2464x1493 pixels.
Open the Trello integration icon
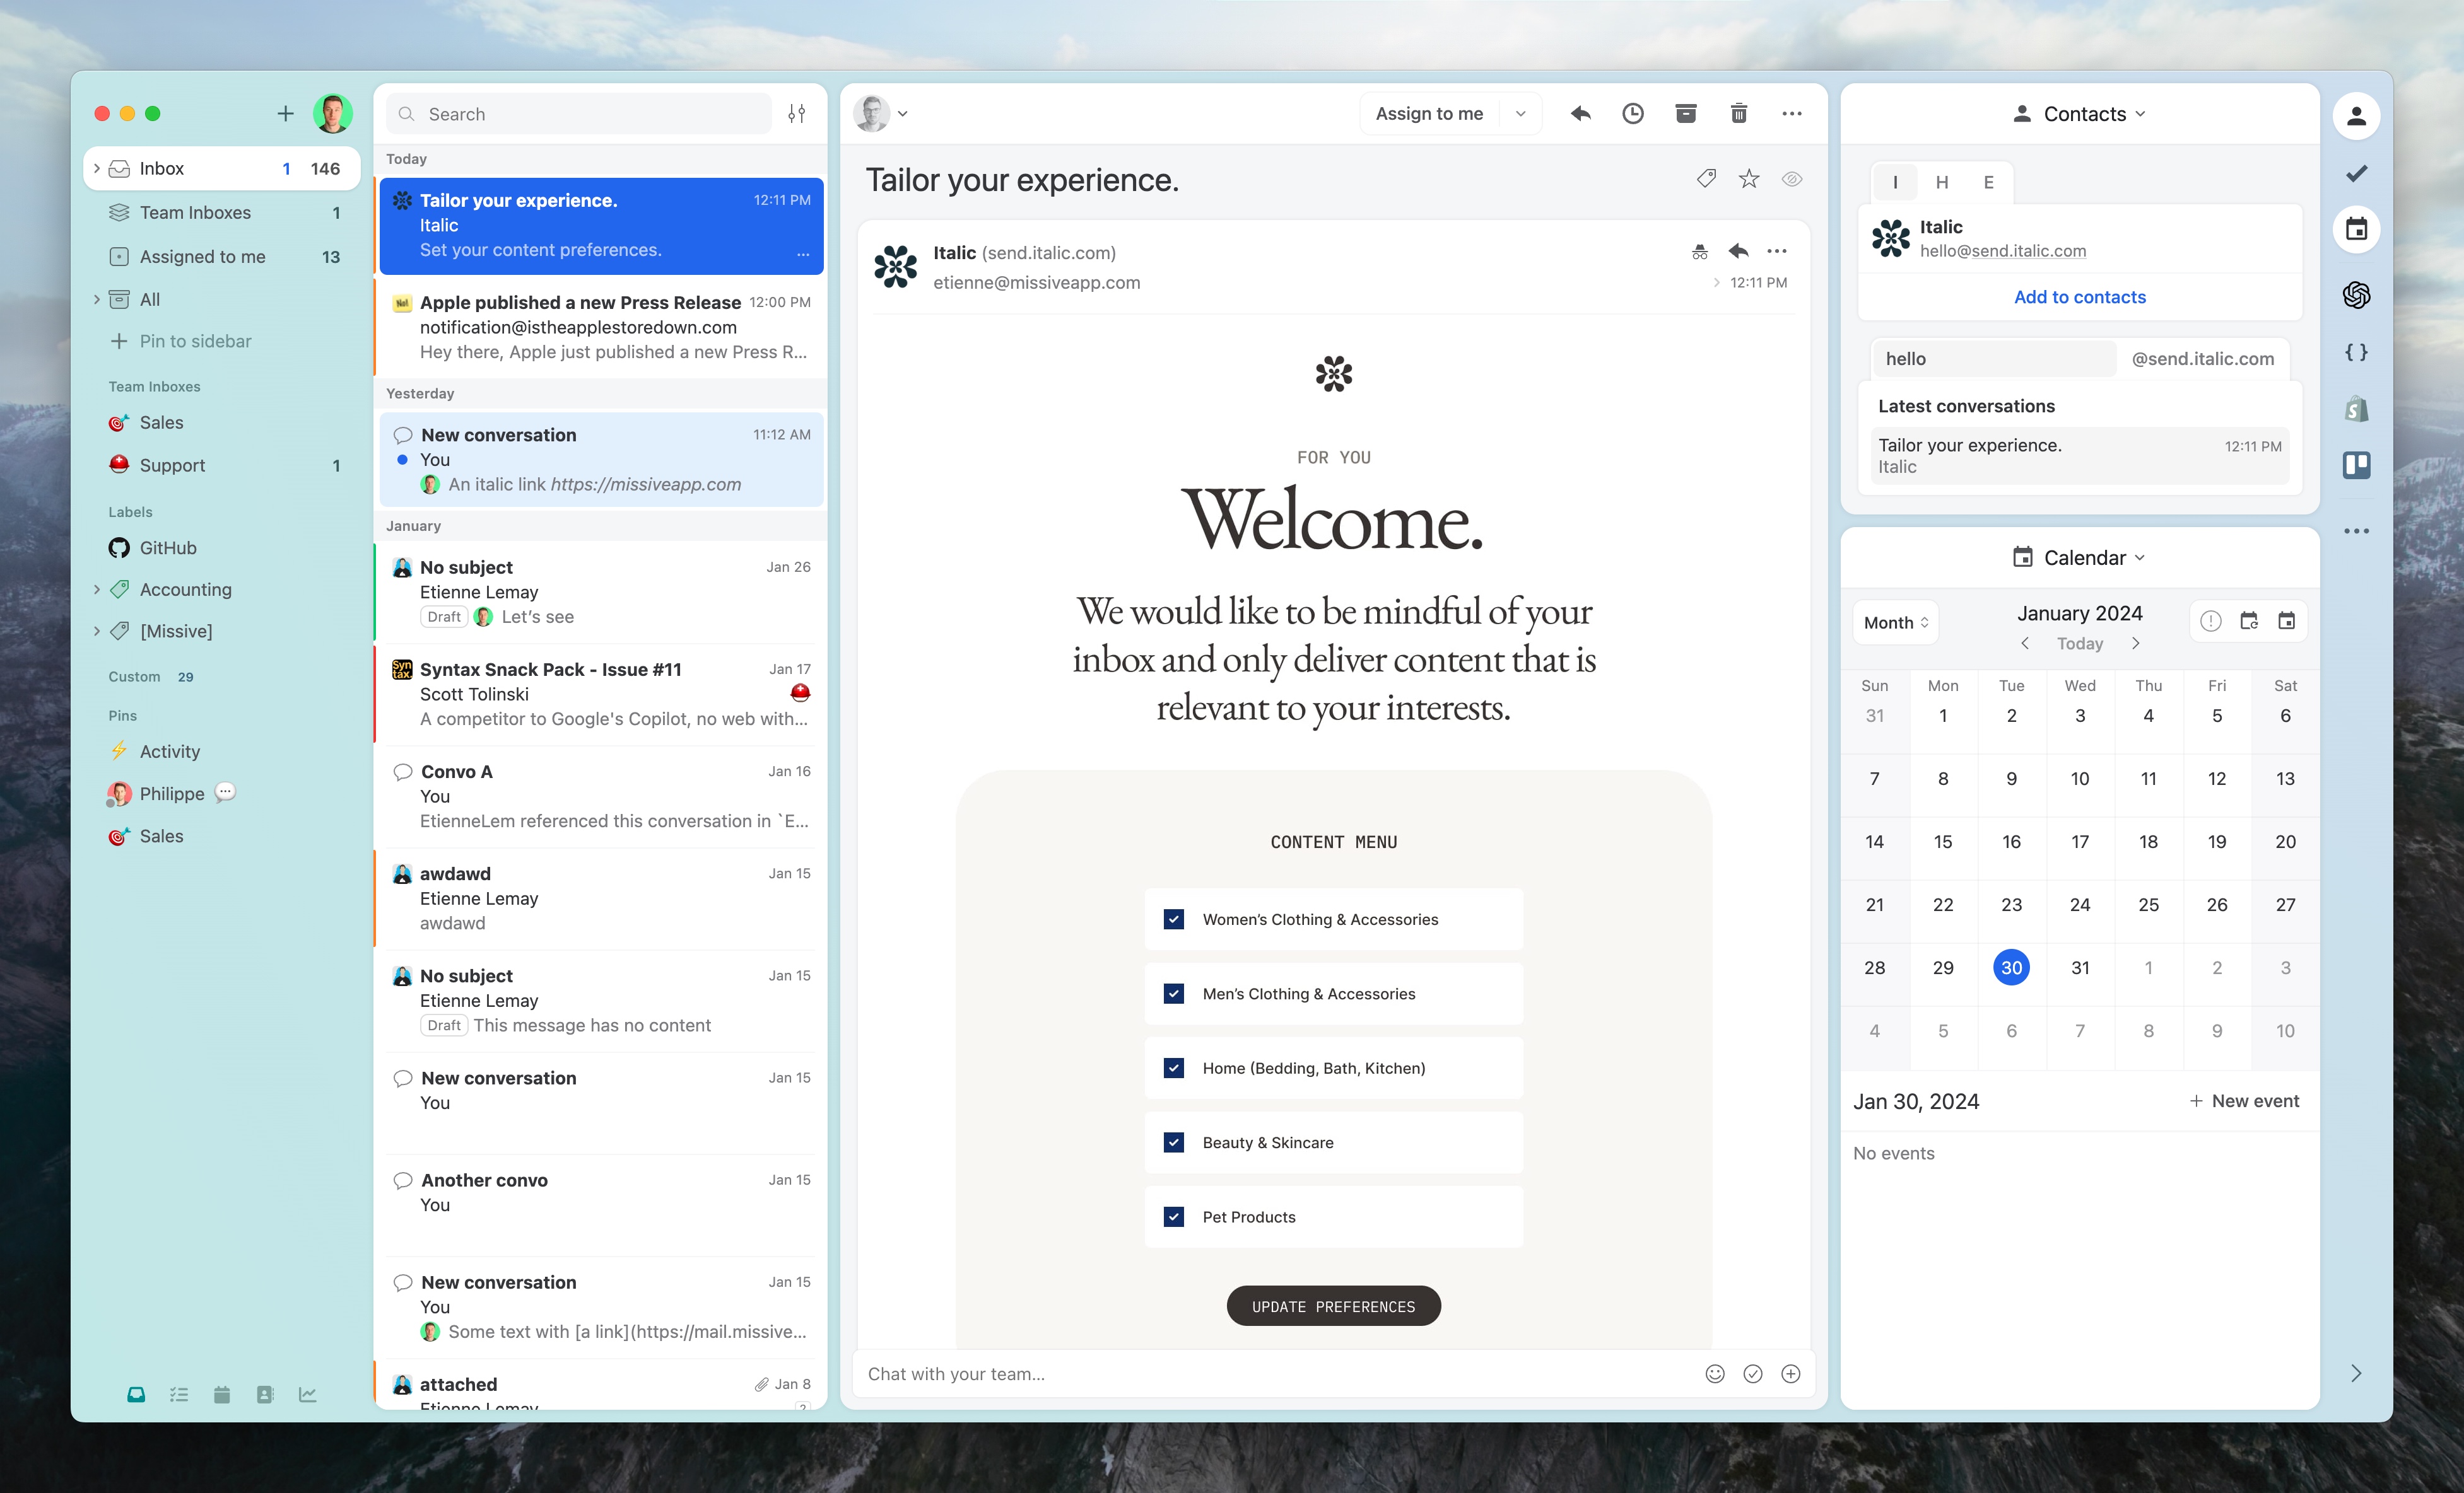coord(2357,465)
